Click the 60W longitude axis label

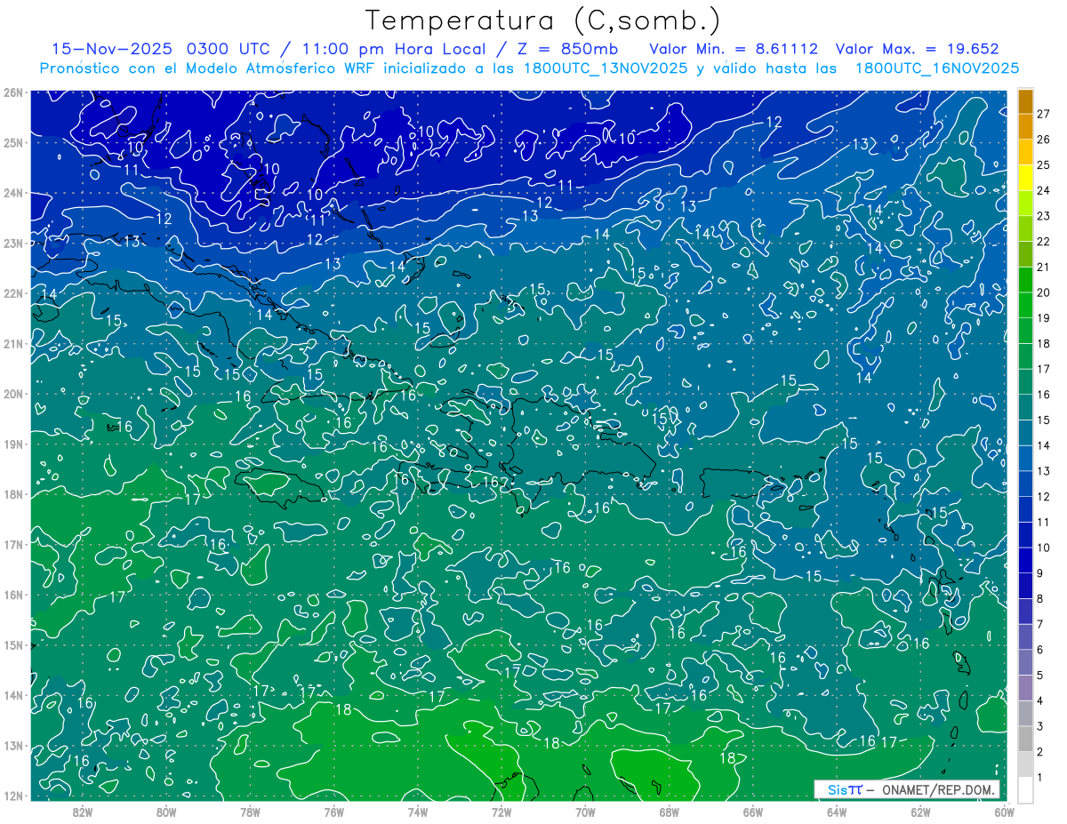pyautogui.click(x=1004, y=812)
